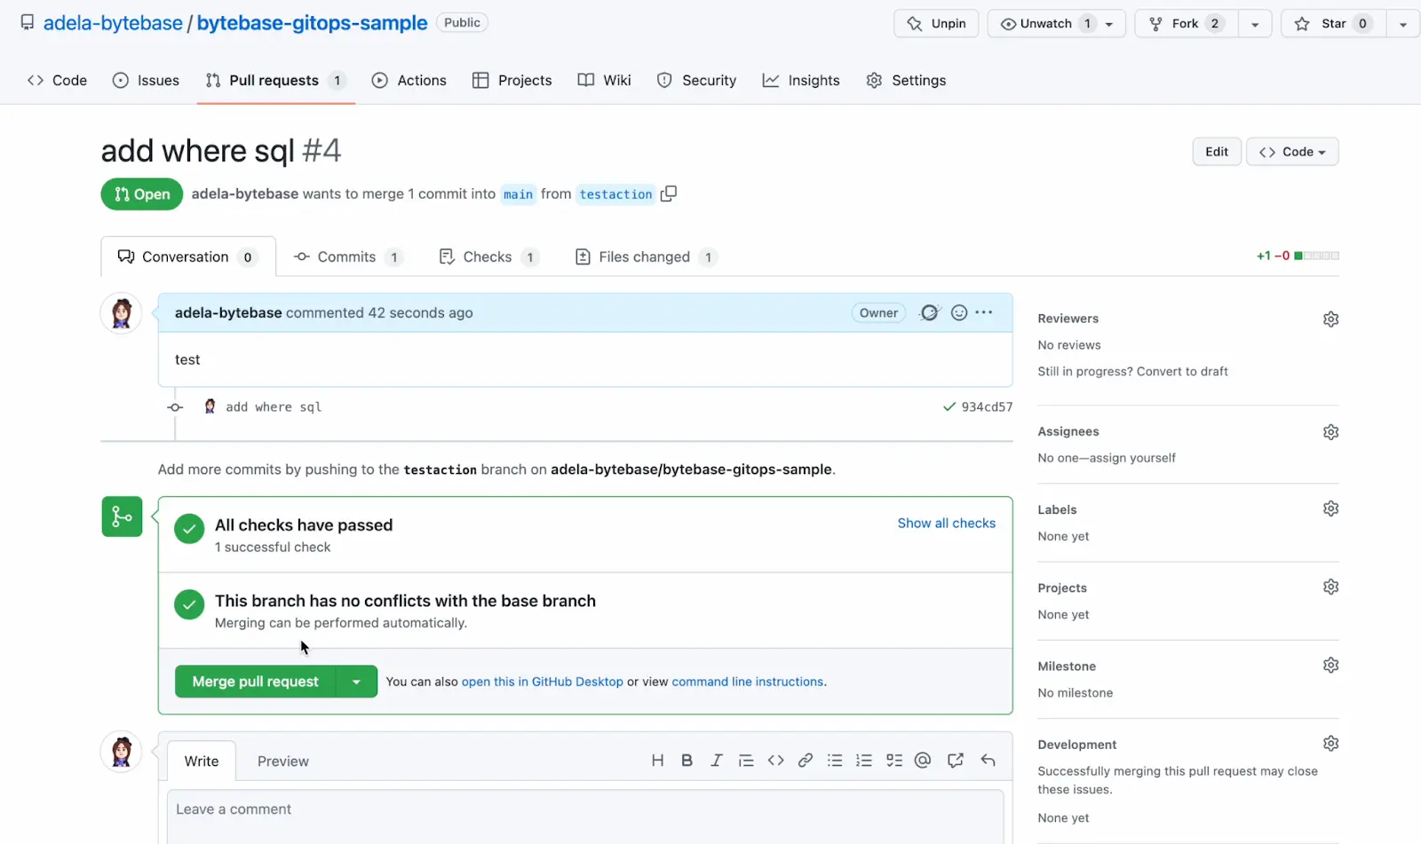This screenshot has height=844, width=1421.
Task: Mention a user with the @ icon
Action: click(x=922, y=760)
